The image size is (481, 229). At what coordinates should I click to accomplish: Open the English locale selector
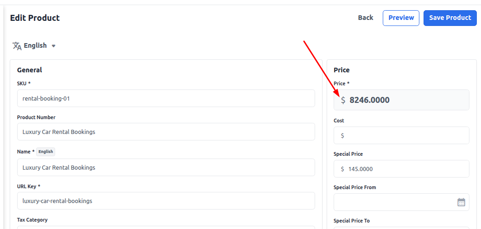pyautogui.click(x=34, y=46)
